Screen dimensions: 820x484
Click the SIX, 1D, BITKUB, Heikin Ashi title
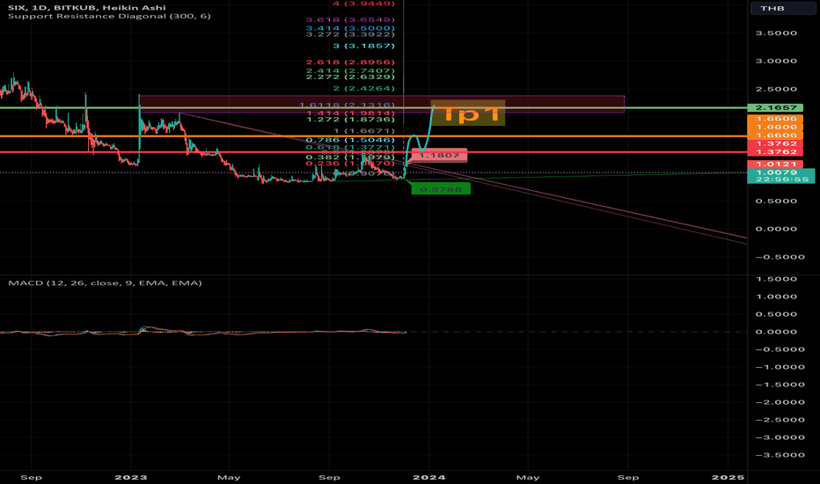[87, 7]
